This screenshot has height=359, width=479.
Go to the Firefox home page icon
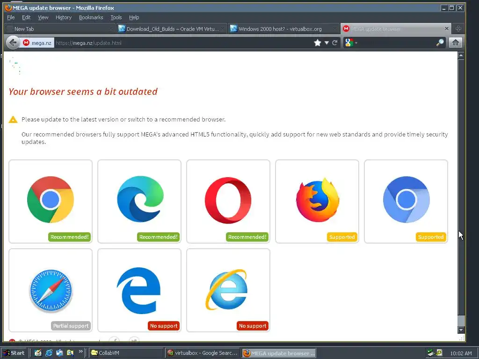(x=456, y=43)
